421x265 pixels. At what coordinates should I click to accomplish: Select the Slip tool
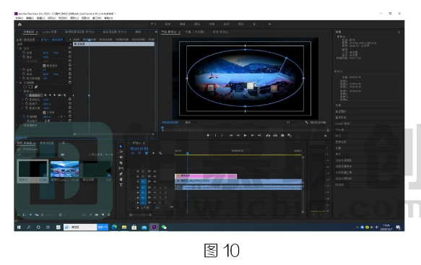[x=121, y=168]
